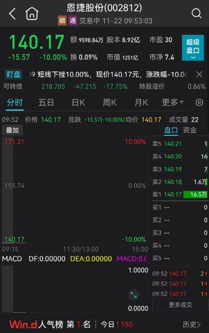The height and width of the screenshot is (333, 209).
Task: Open 历史 ranking history
Action: (x=191, y=324)
